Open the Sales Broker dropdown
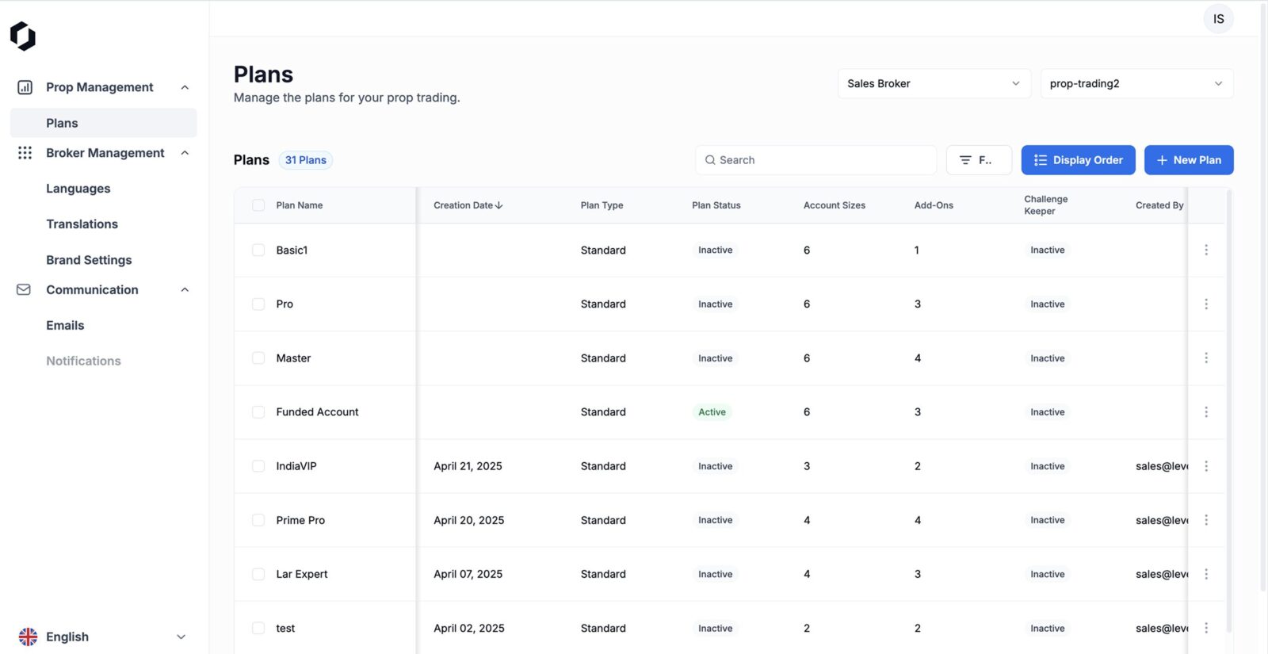Viewport: 1268px width, 654px height. 934,84
